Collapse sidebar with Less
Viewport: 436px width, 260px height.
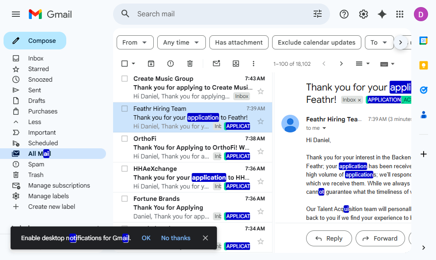[x=34, y=122]
